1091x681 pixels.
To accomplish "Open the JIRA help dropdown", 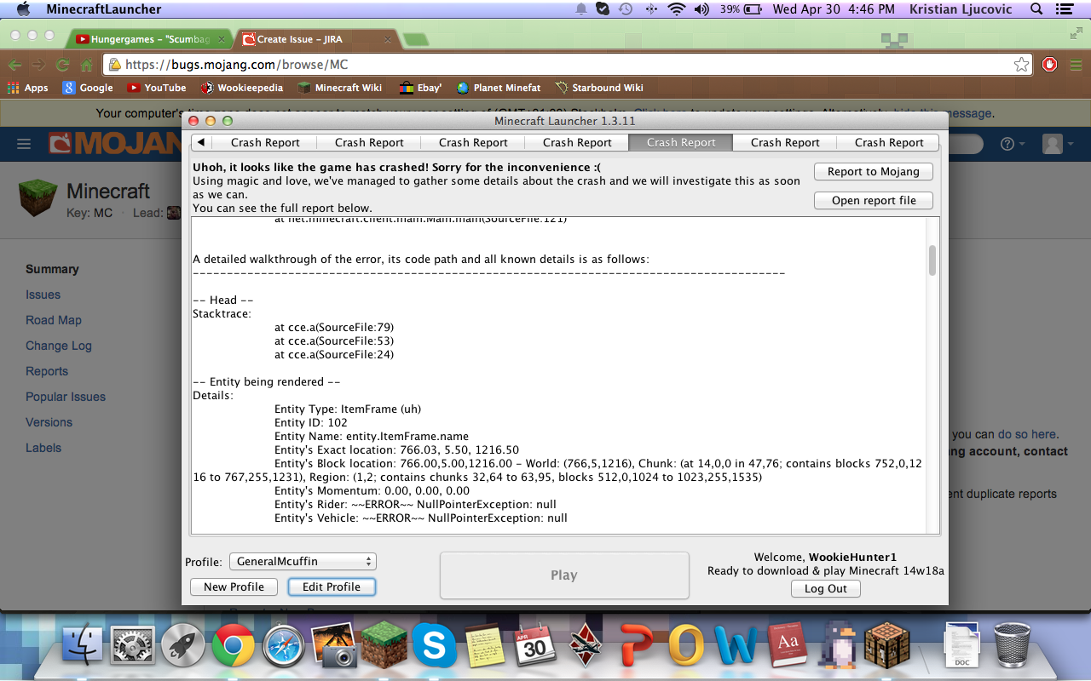I will point(1013,145).
